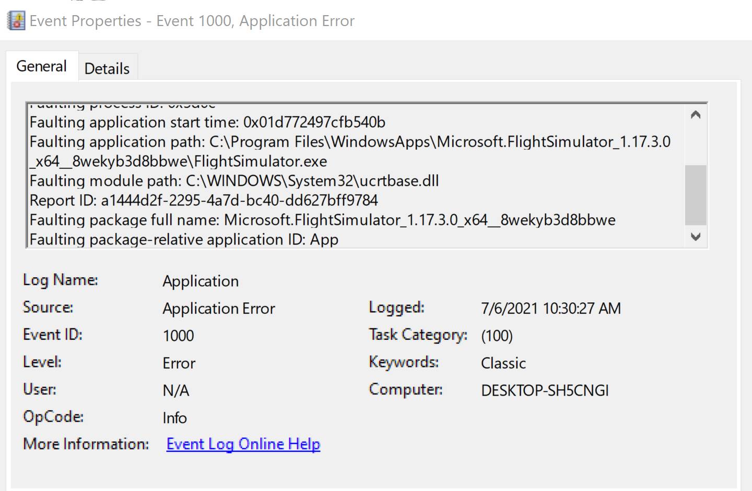Click the scroll down arrow in event text
Screen dimensions: 752x491
click(x=695, y=237)
